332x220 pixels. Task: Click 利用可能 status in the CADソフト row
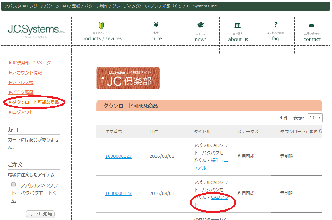246,194
